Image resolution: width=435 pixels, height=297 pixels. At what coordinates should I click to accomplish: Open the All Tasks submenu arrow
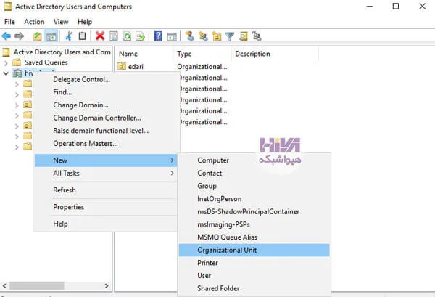172,173
